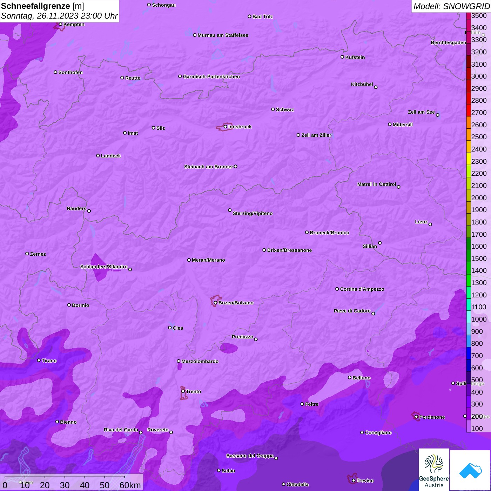The image size is (491, 491).
Task: Click the 'Schneefallgrenze [m]' map title
Action: pos(43,6)
